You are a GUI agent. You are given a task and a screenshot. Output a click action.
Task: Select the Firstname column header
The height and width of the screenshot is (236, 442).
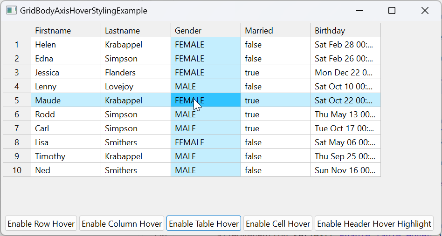[x=66, y=31]
